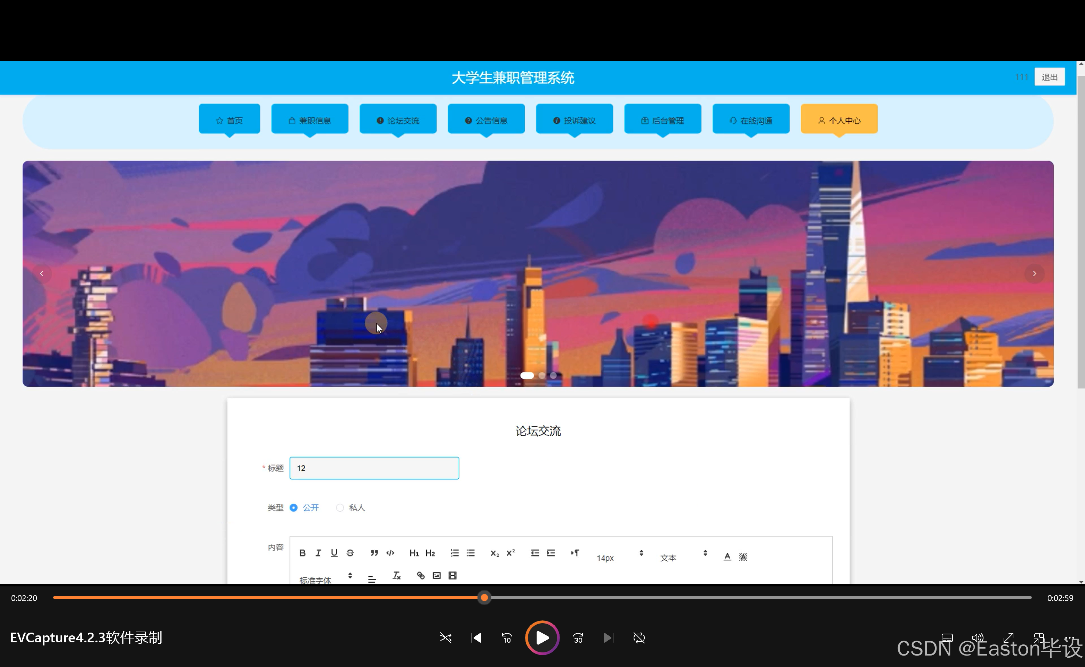1085x667 pixels.
Task: Toggle repeat mode in the player
Action: point(639,637)
